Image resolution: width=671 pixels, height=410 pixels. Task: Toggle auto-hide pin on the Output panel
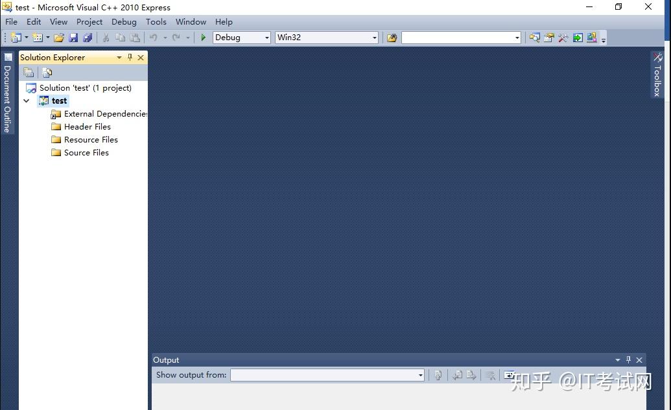click(x=628, y=359)
